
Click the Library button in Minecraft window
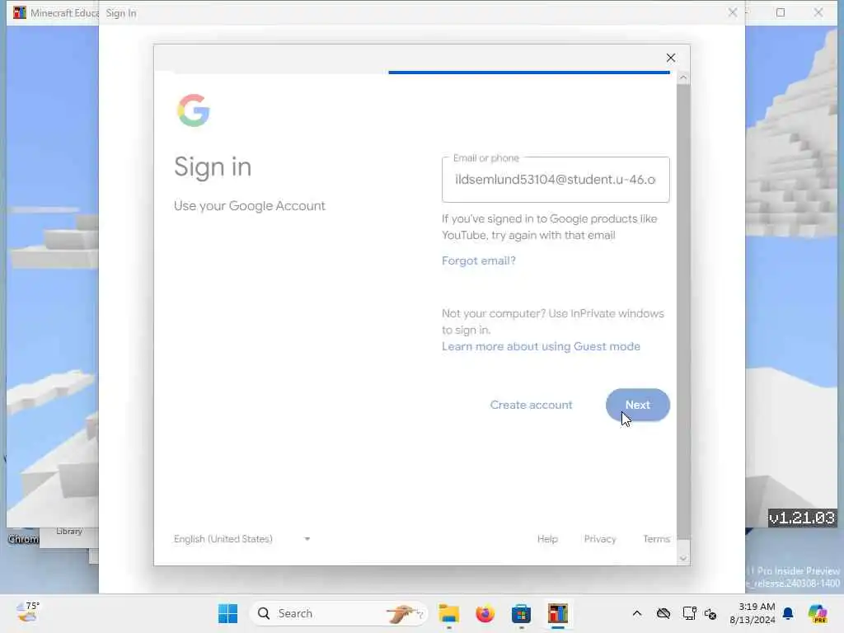click(69, 532)
